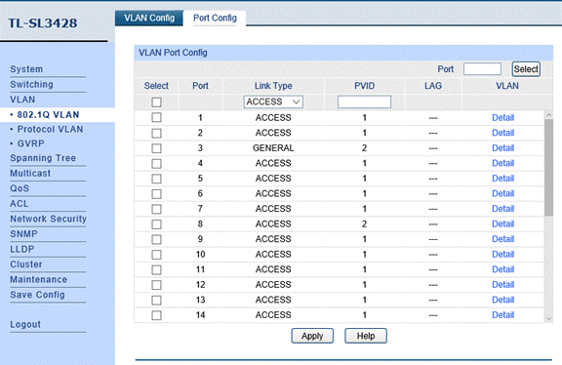Open the Cluster menu
The width and height of the screenshot is (562, 365).
click(x=26, y=264)
